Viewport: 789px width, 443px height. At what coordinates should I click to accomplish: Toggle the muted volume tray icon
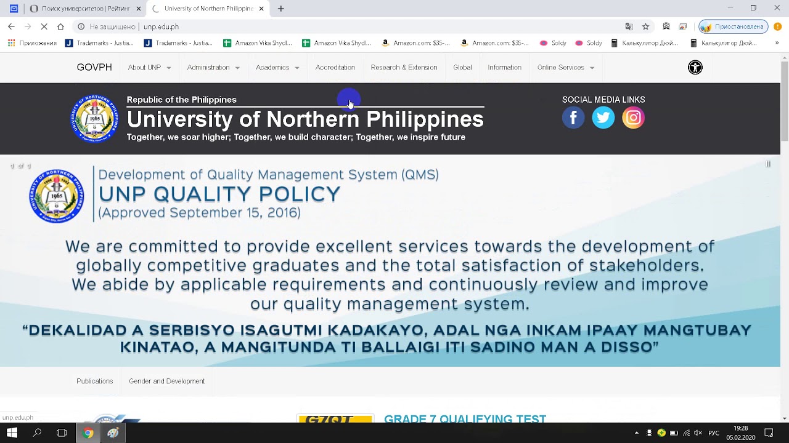698,433
